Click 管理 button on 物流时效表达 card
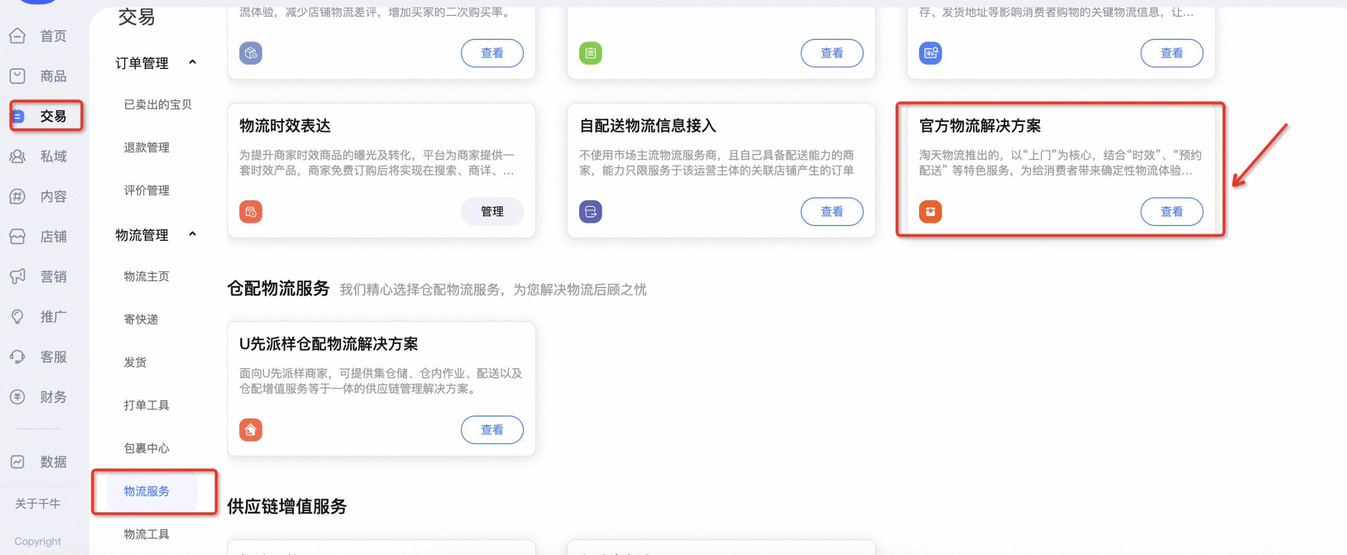Image resolution: width=1347 pixels, height=555 pixels. pos(492,212)
